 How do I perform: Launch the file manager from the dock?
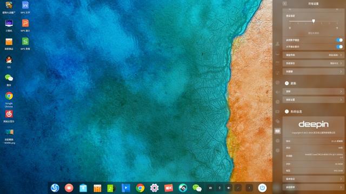(83, 188)
